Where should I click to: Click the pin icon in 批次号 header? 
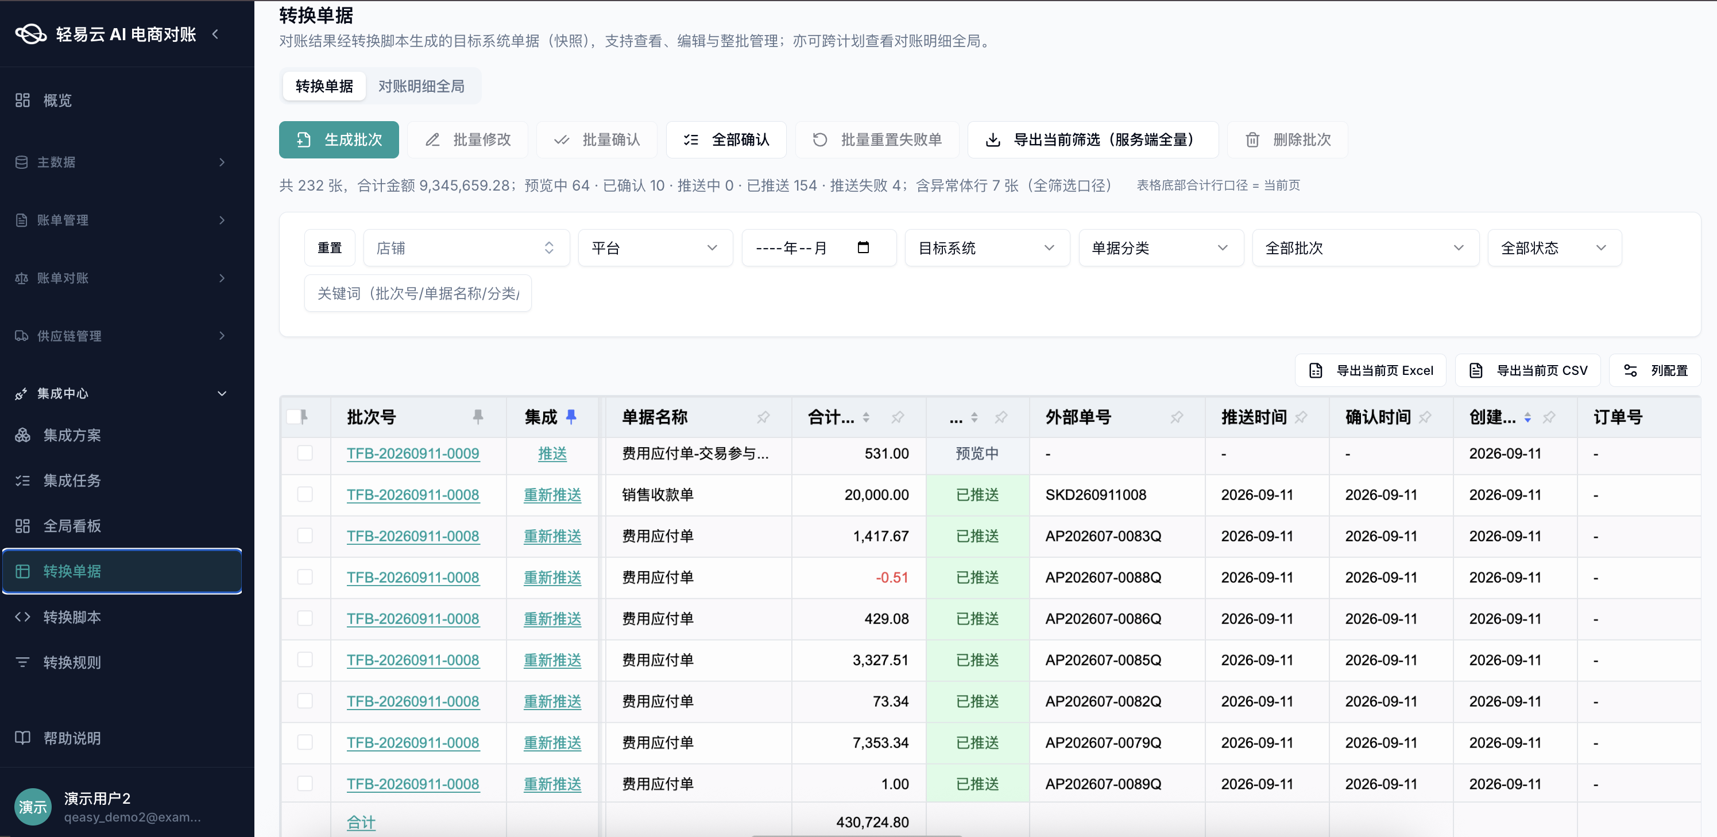point(477,417)
